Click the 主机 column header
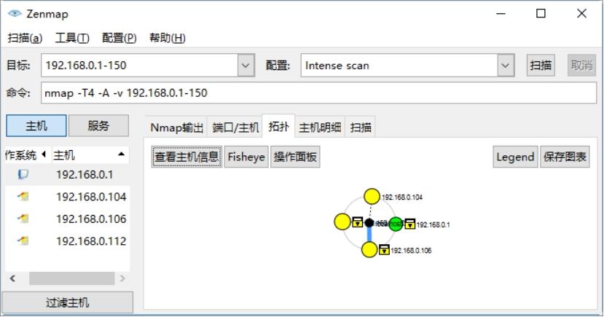 tap(90, 154)
